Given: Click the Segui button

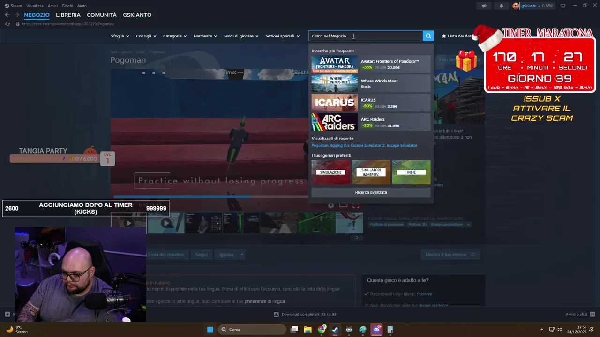Looking at the screenshot, I should coord(202,255).
